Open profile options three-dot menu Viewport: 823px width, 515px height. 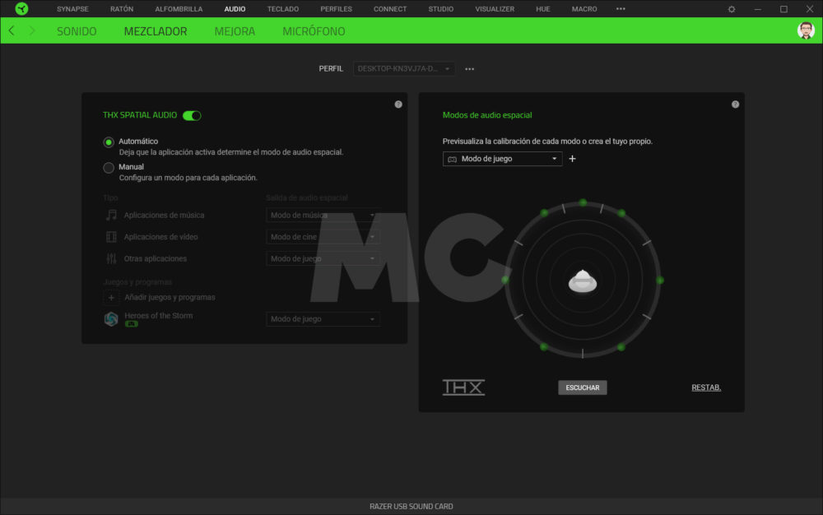(469, 69)
